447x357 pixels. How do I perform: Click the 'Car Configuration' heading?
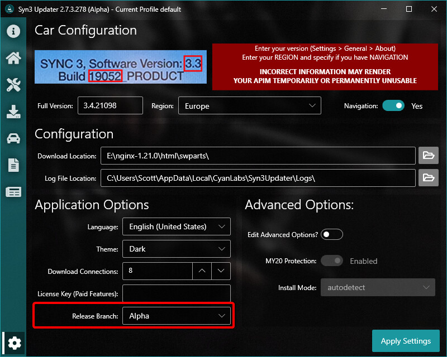click(x=86, y=31)
